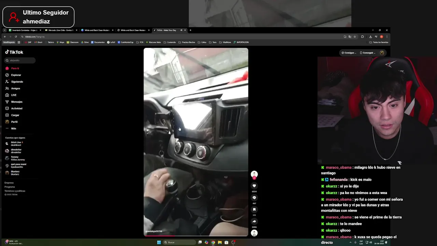
Task: Open the Siguiendo feed
Action: point(14,82)
